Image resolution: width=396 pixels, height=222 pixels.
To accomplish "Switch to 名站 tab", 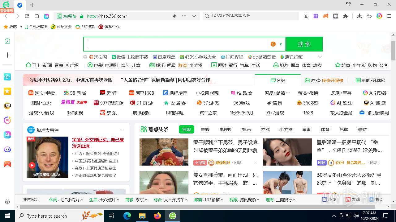I will pos(278,80).
